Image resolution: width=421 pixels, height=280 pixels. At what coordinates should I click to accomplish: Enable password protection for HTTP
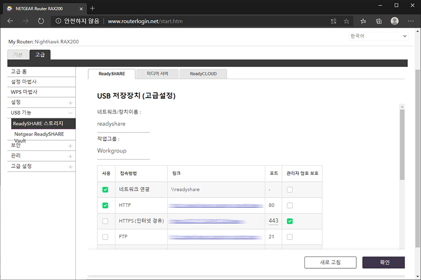click(x=290, y=205)
